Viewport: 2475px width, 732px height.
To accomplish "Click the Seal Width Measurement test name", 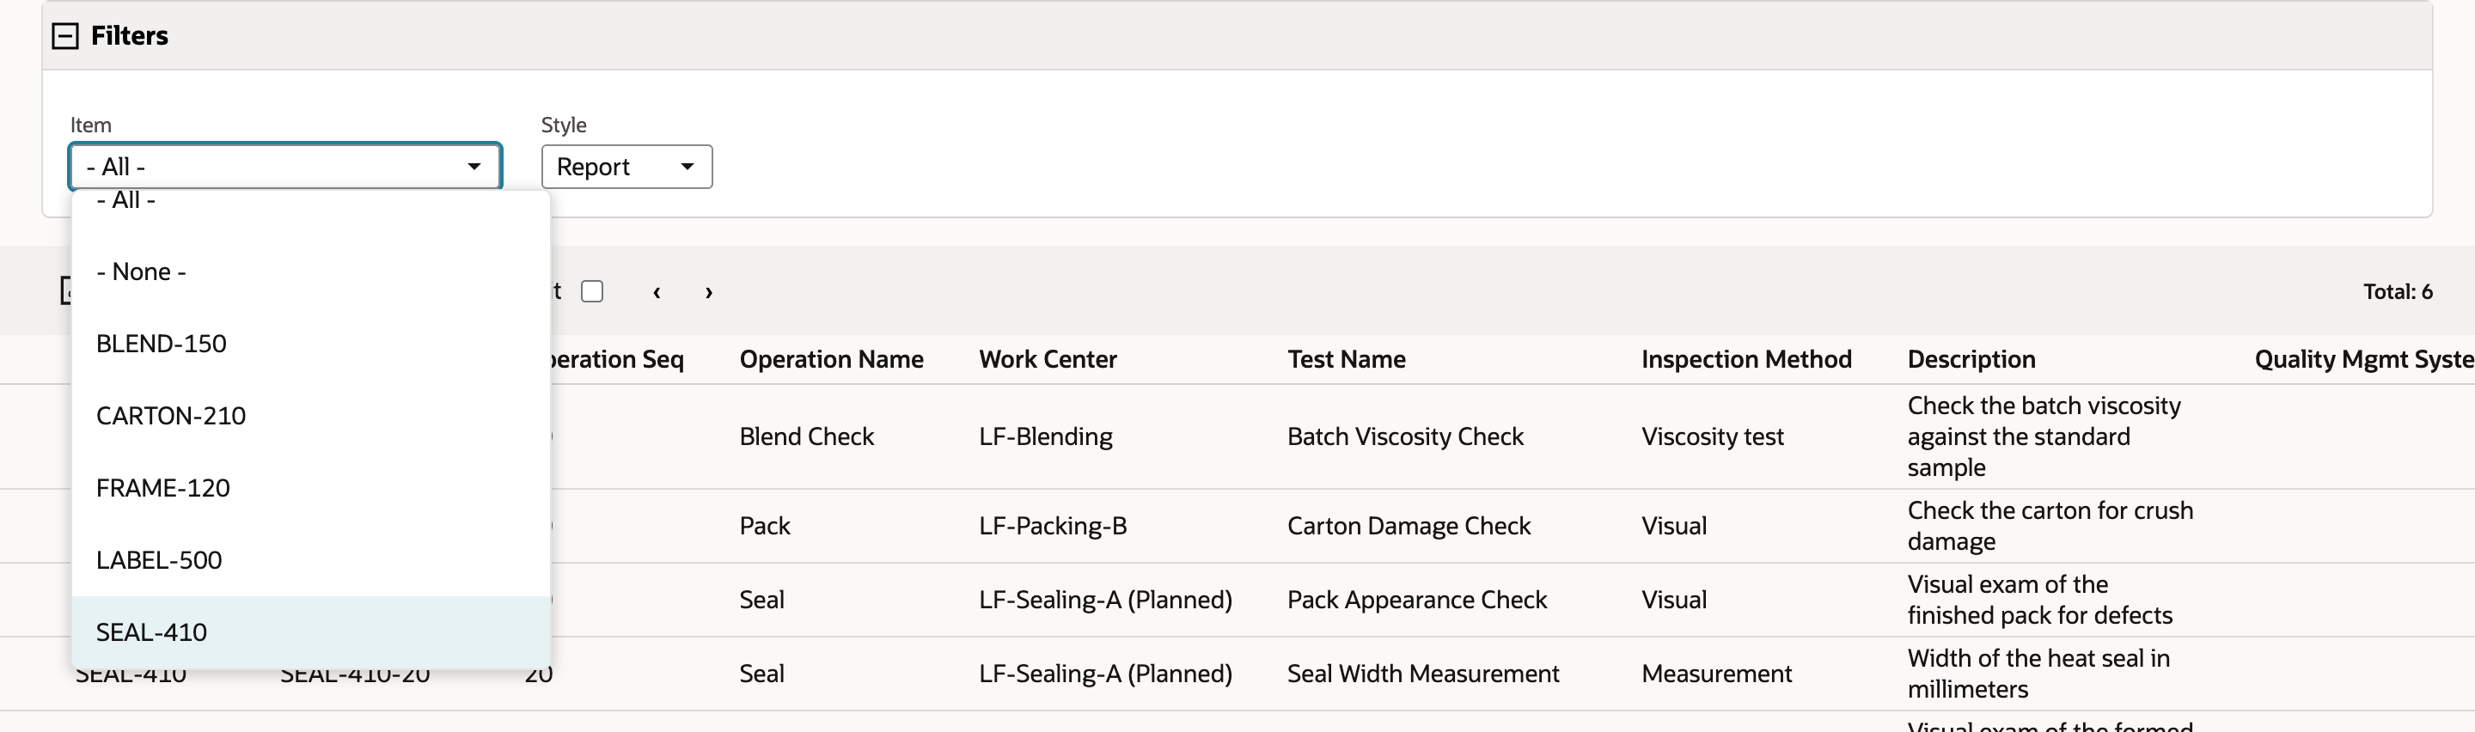I will click(1423, 674).
